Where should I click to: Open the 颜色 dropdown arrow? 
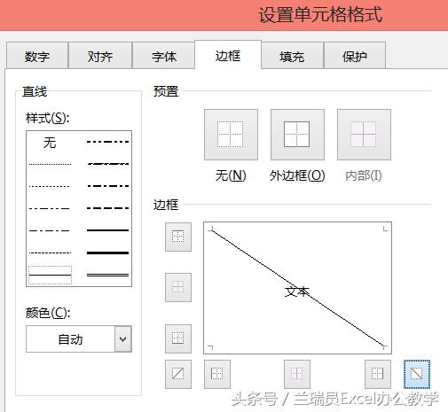click(x=123, y=338)
